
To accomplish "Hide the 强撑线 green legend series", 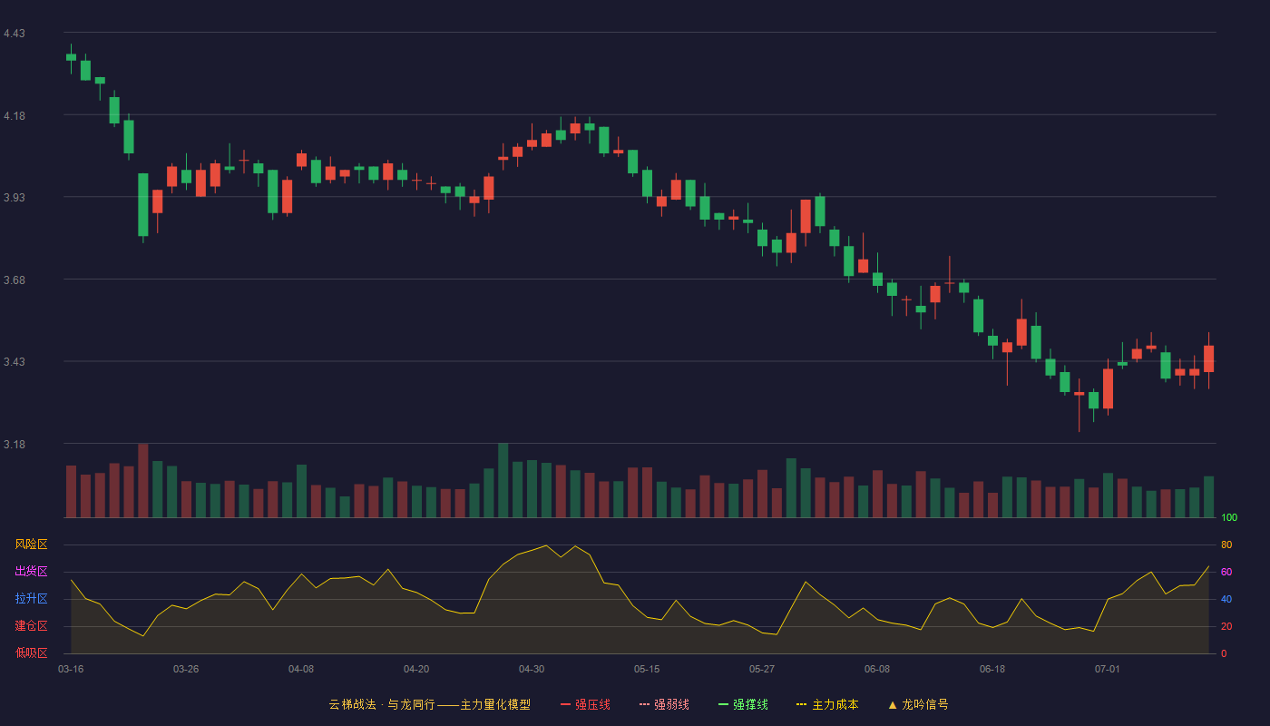I will pos(743,704).
